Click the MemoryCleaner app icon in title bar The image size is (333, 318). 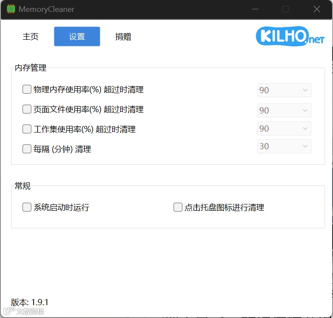[11, 9]
